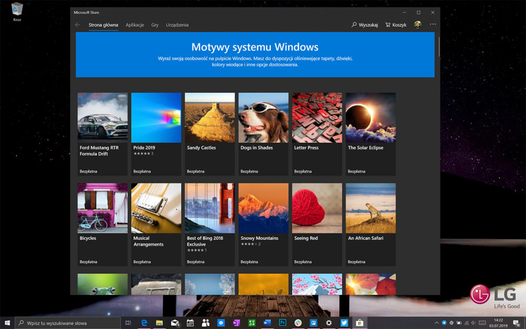This screenshot has width=526, height=329.
Task: Open the Mail app in taskbar
Action: point(175,323)
